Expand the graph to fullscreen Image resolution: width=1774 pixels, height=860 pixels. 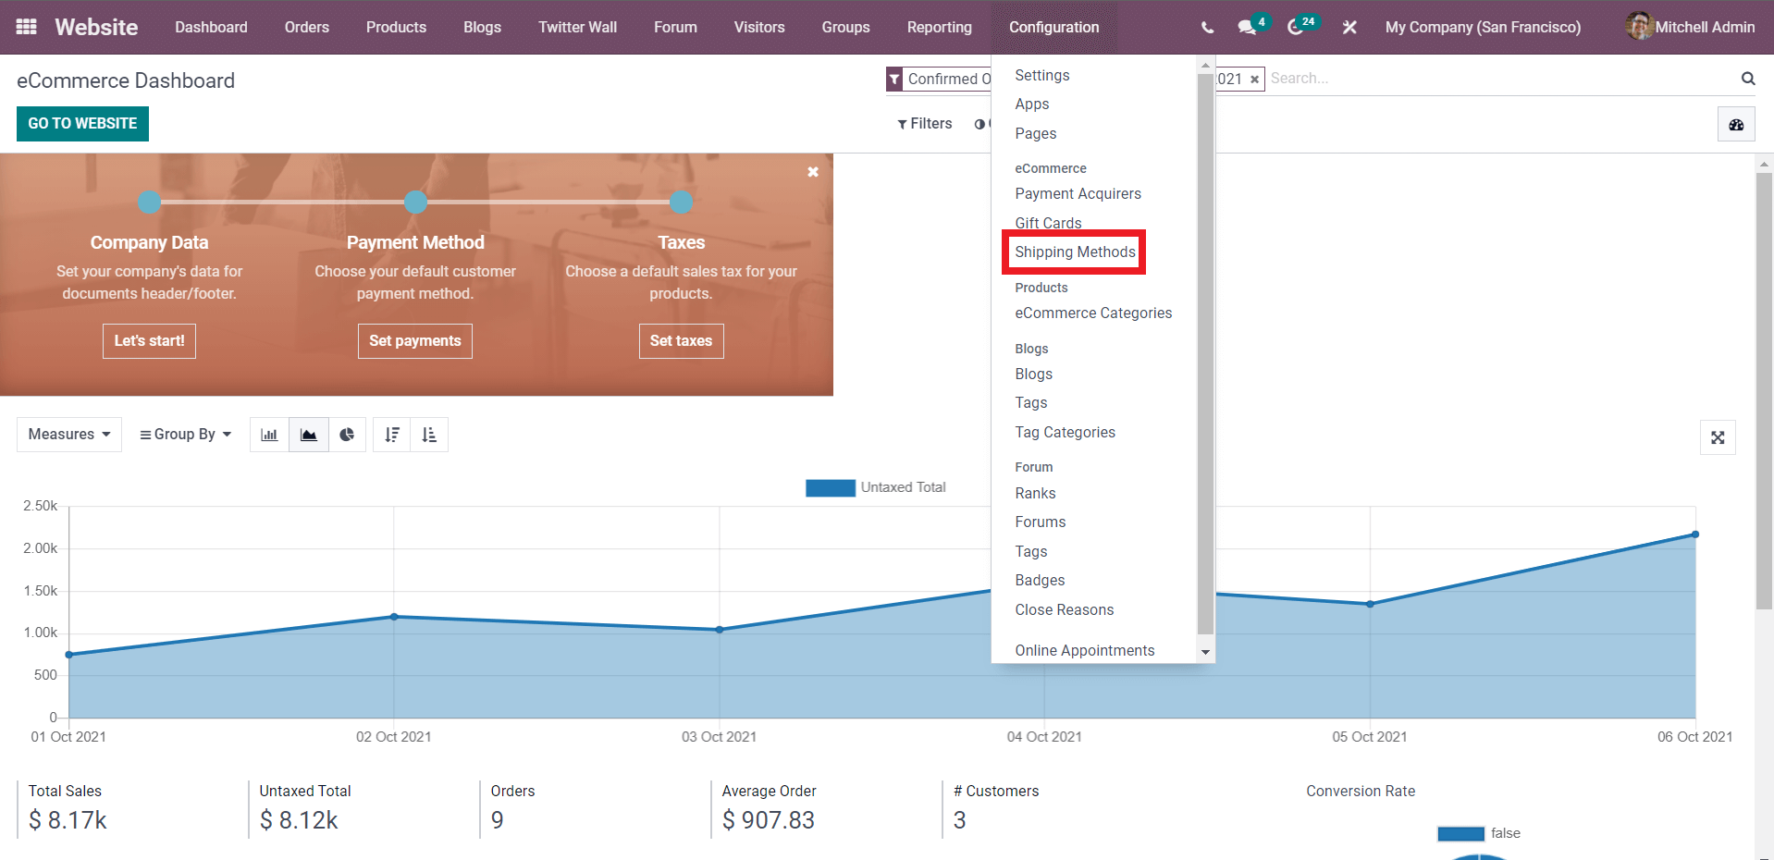(1718, 436)
